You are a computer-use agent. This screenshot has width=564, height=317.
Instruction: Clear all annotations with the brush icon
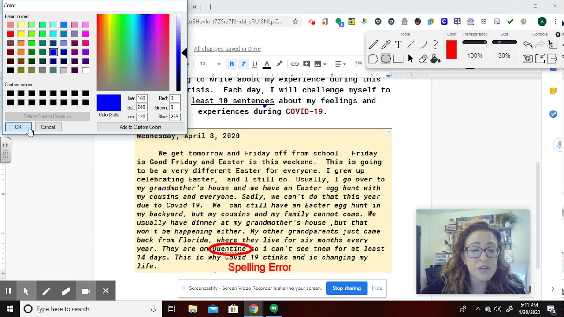[552, 44]
